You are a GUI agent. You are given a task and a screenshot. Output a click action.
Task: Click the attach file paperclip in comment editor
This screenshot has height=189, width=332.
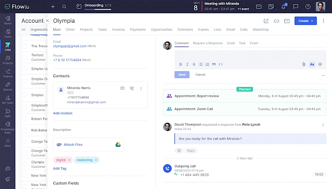(304, 64)
